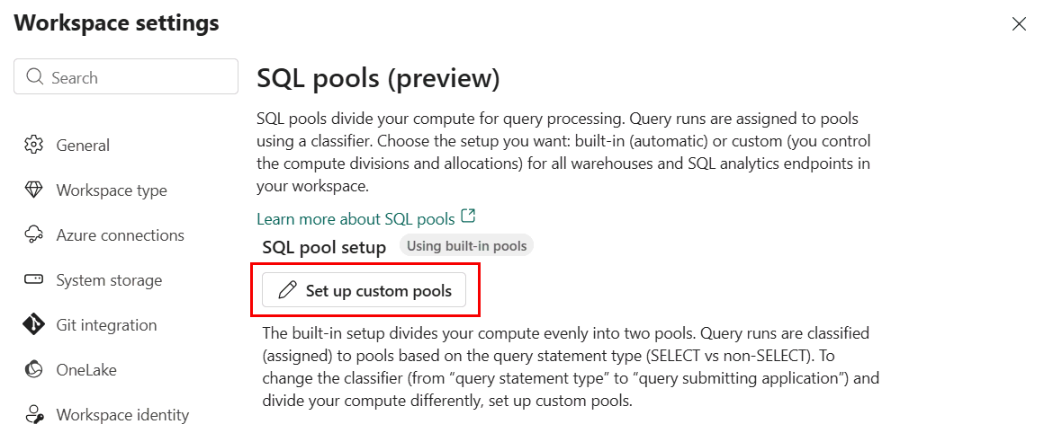
Task: Open the System storage label
Action: pos(109,280)
